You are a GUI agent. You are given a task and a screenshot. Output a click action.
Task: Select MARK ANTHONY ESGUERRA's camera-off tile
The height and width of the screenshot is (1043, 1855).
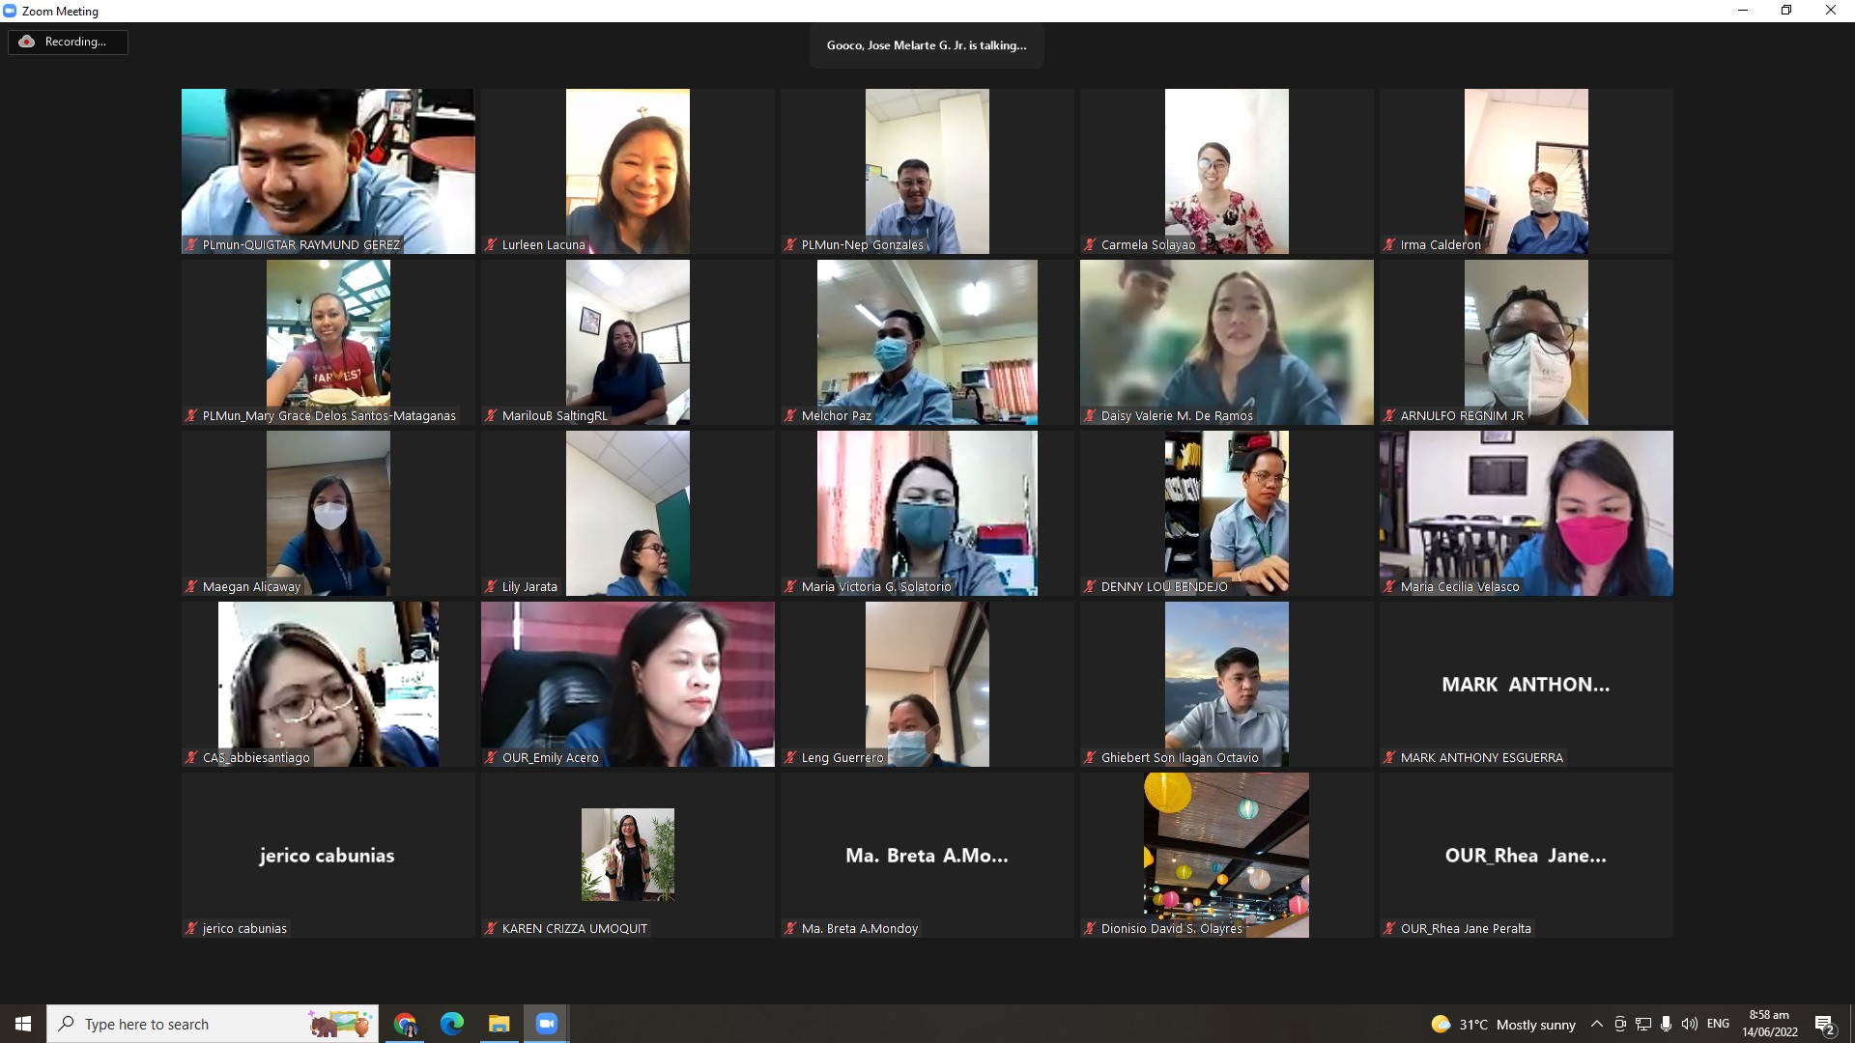[x=1527, y=684]
